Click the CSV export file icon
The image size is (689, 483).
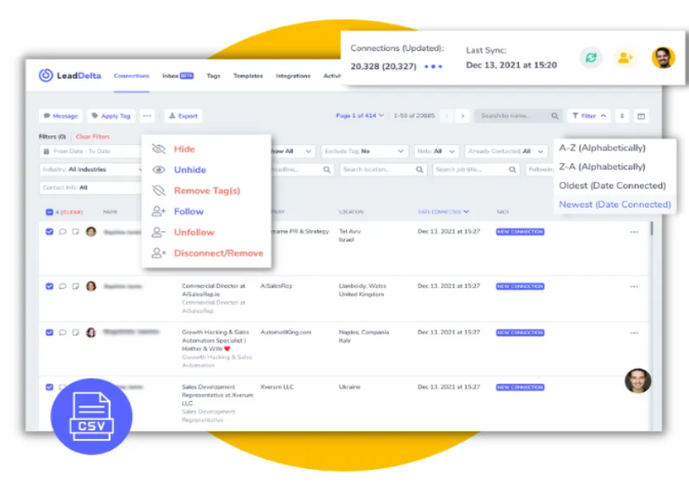(x=91, y=417)
